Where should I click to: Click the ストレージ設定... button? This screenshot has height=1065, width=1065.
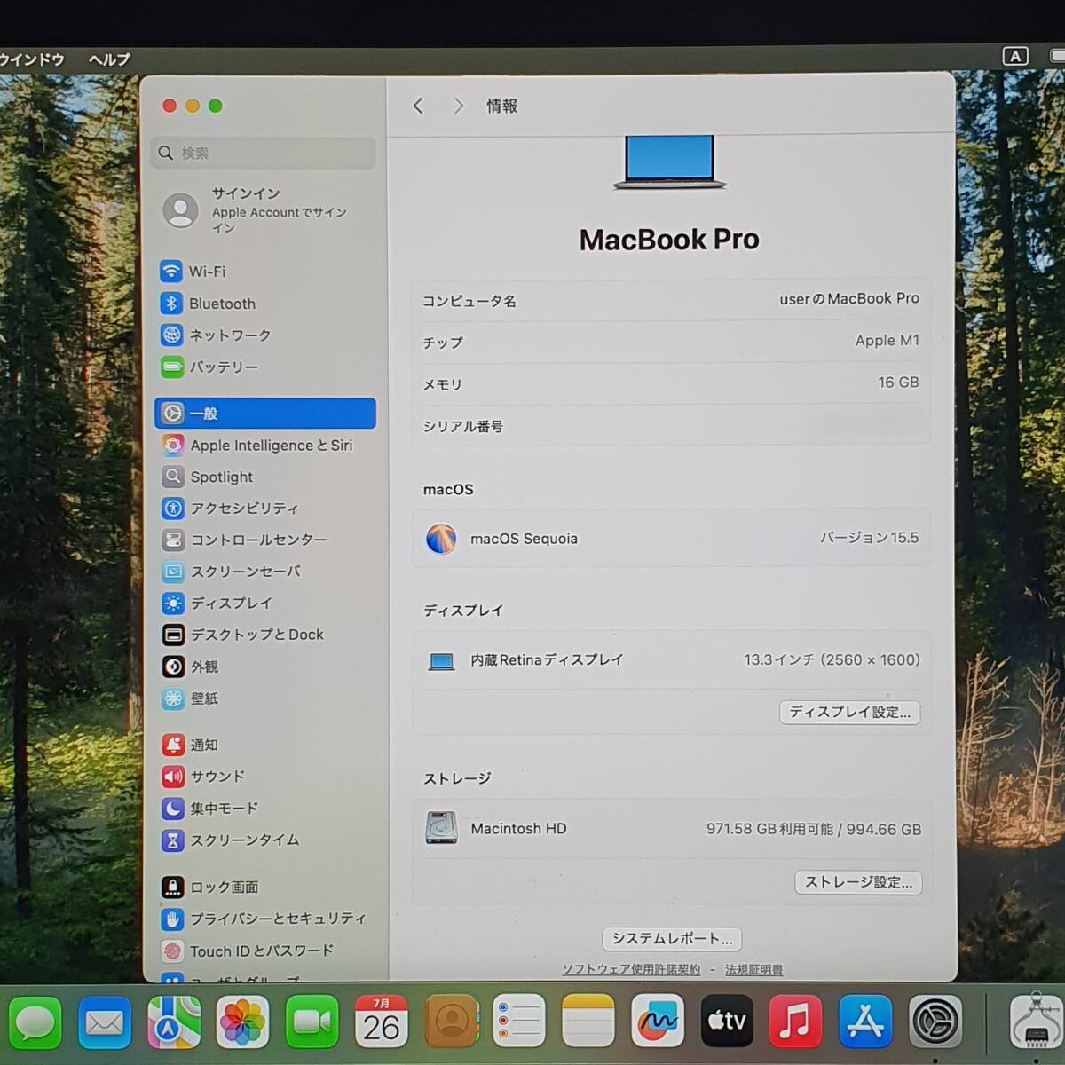click(x=858, y=882)
